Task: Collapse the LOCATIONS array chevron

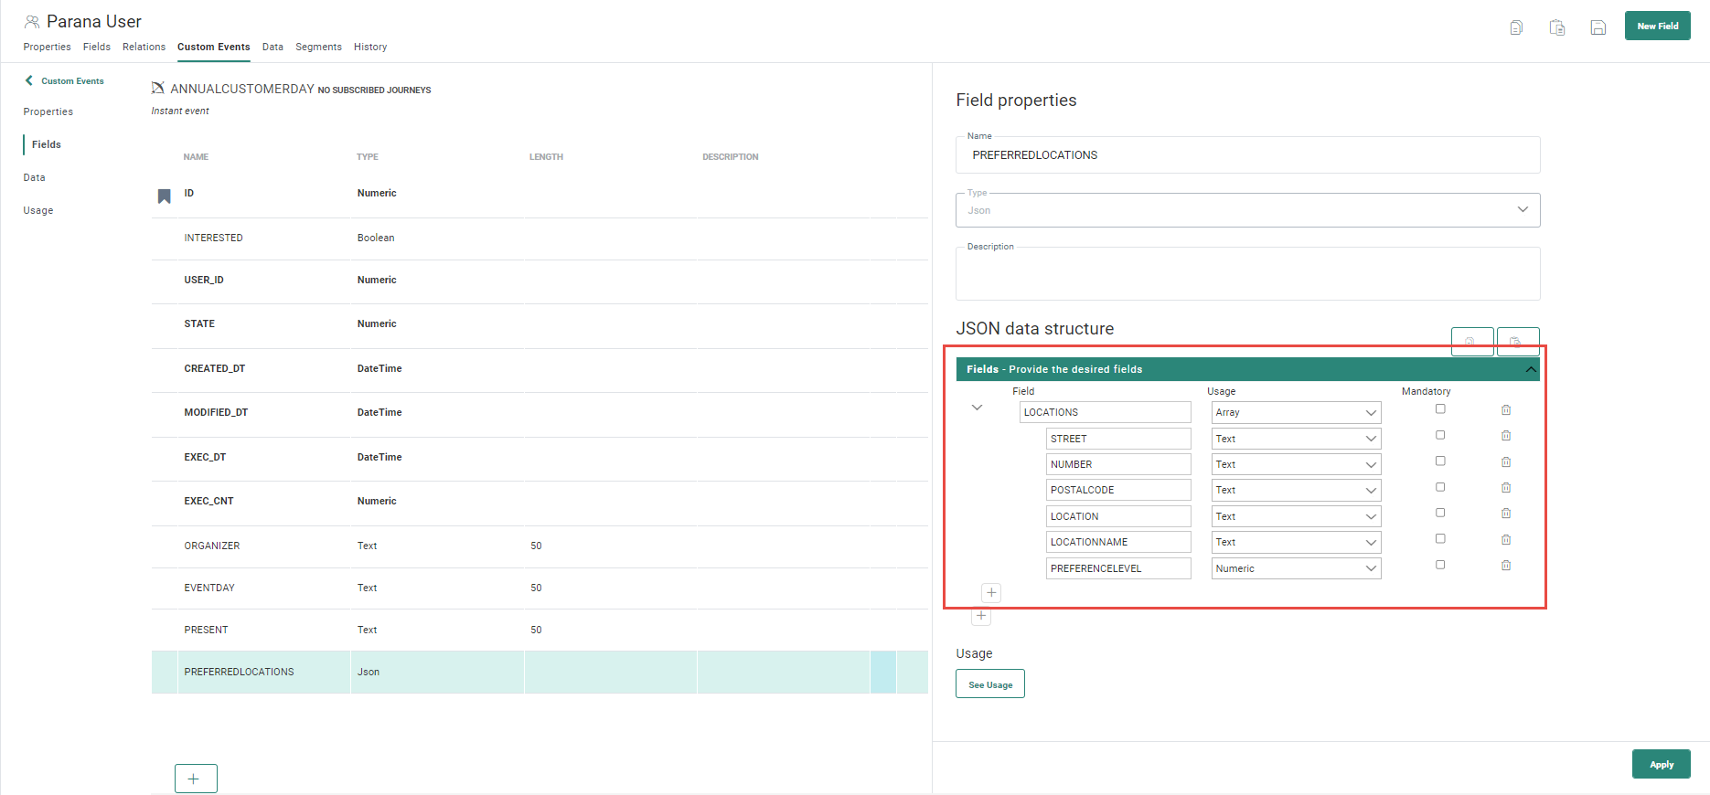Action: 977,408
